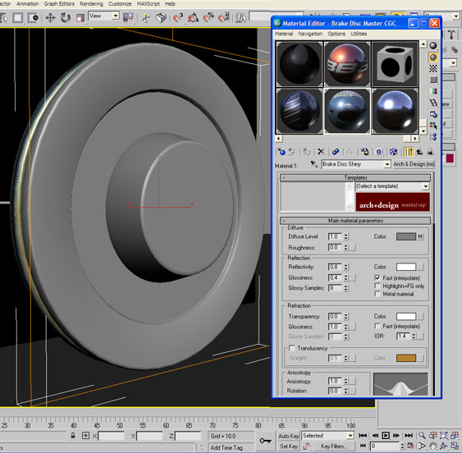Click Put to Library icon

coord(364,152)
